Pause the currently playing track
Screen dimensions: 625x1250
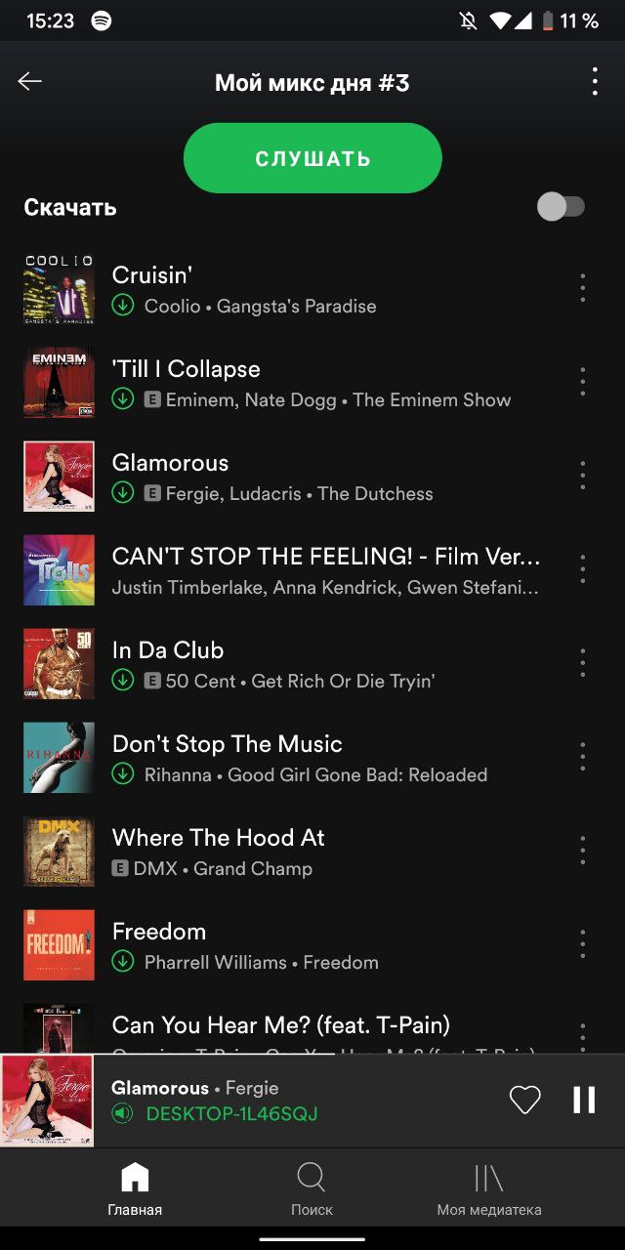(584, 1100)
